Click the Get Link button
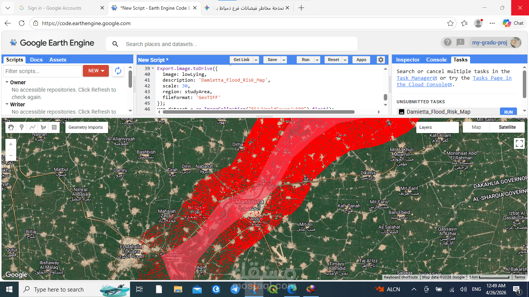This screenshot has width=529, height=297. tap(242, 60)
